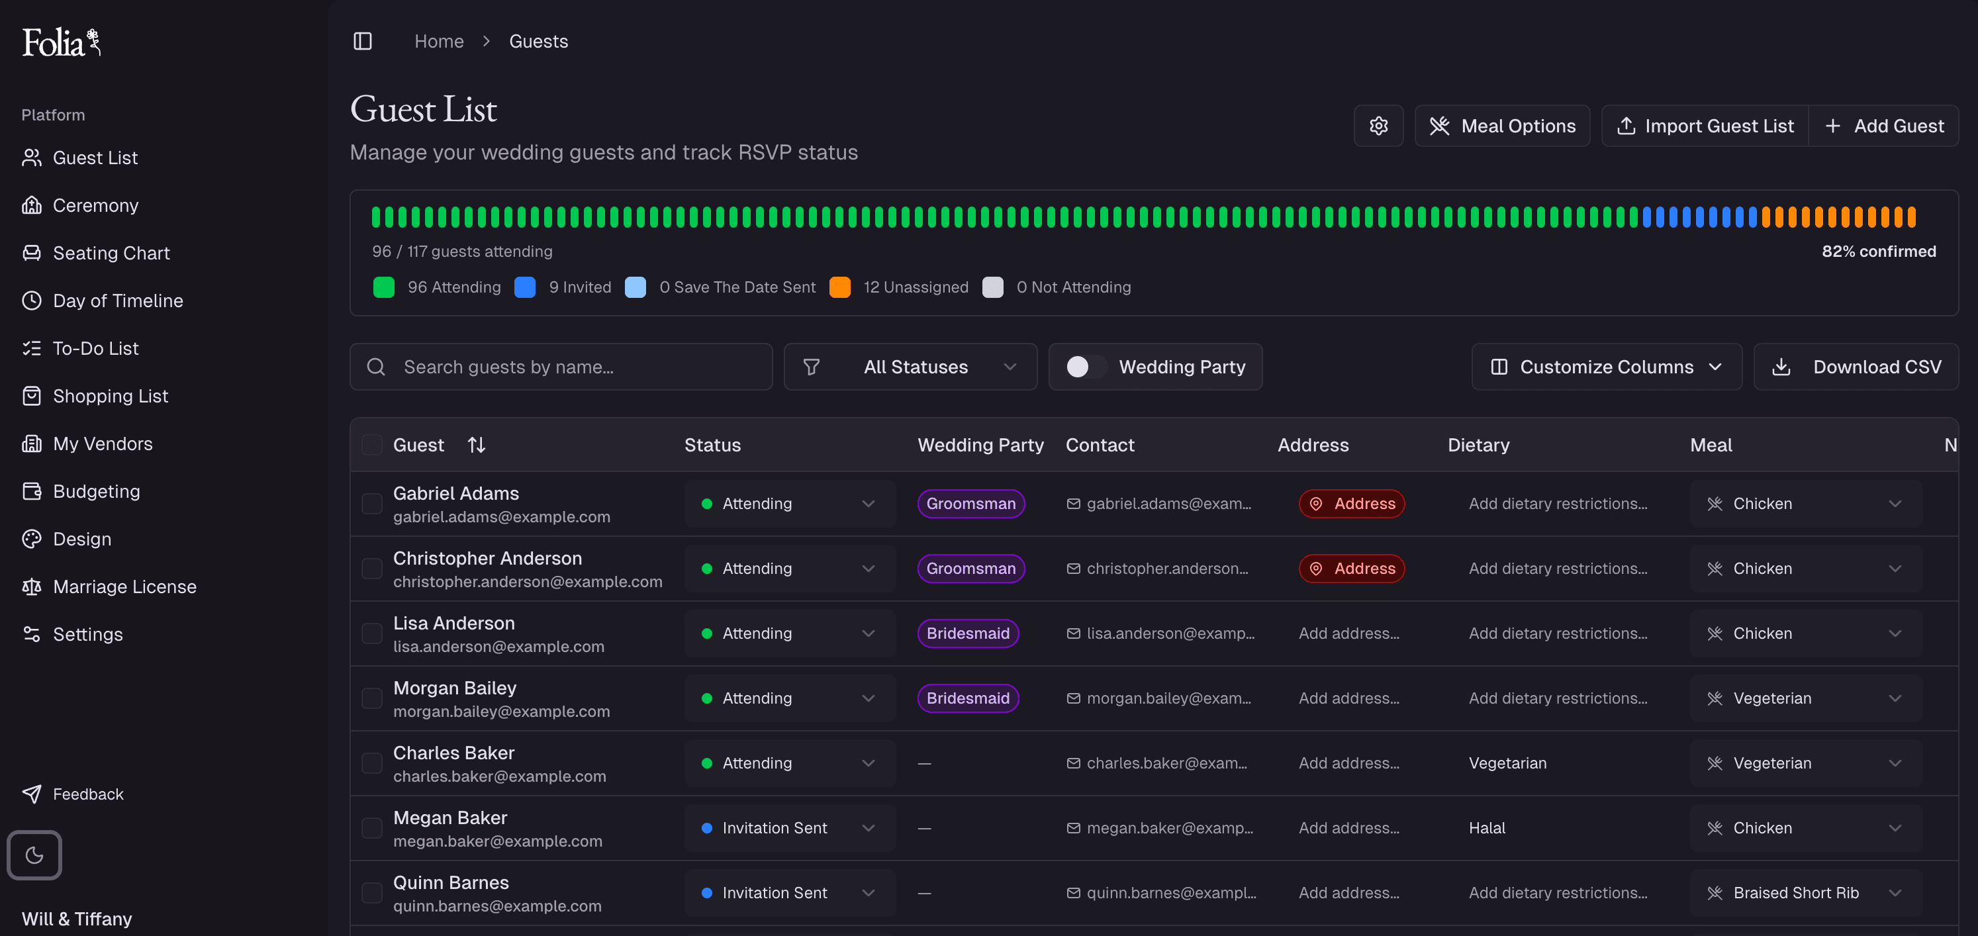Image resolution: width=1978 pixels, height=936 pixels.
Task: Open Seating Chart in sidebar
Action: (x=111, y=254)
